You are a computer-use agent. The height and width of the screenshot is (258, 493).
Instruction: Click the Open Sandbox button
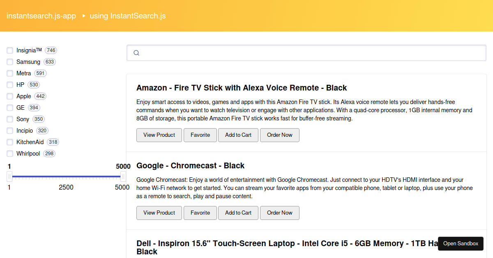coord(461,243)
